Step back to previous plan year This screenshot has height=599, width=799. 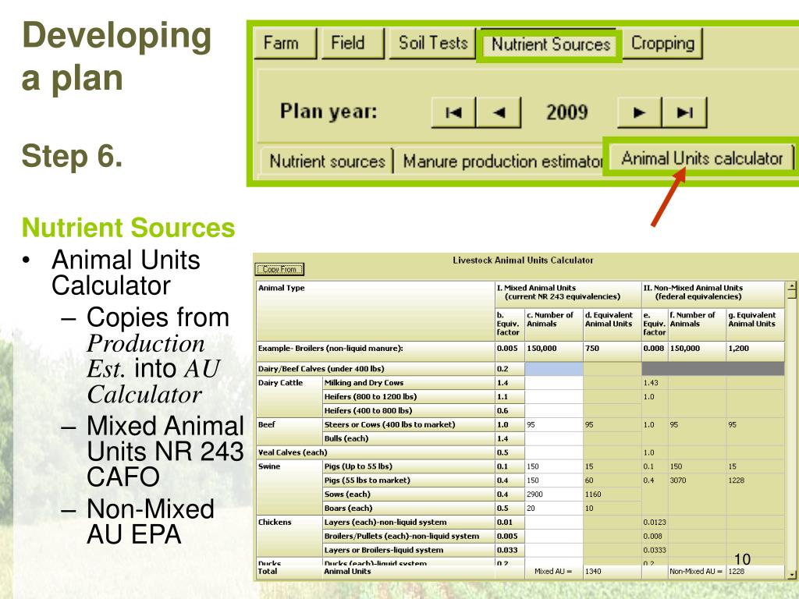[499, 112]
